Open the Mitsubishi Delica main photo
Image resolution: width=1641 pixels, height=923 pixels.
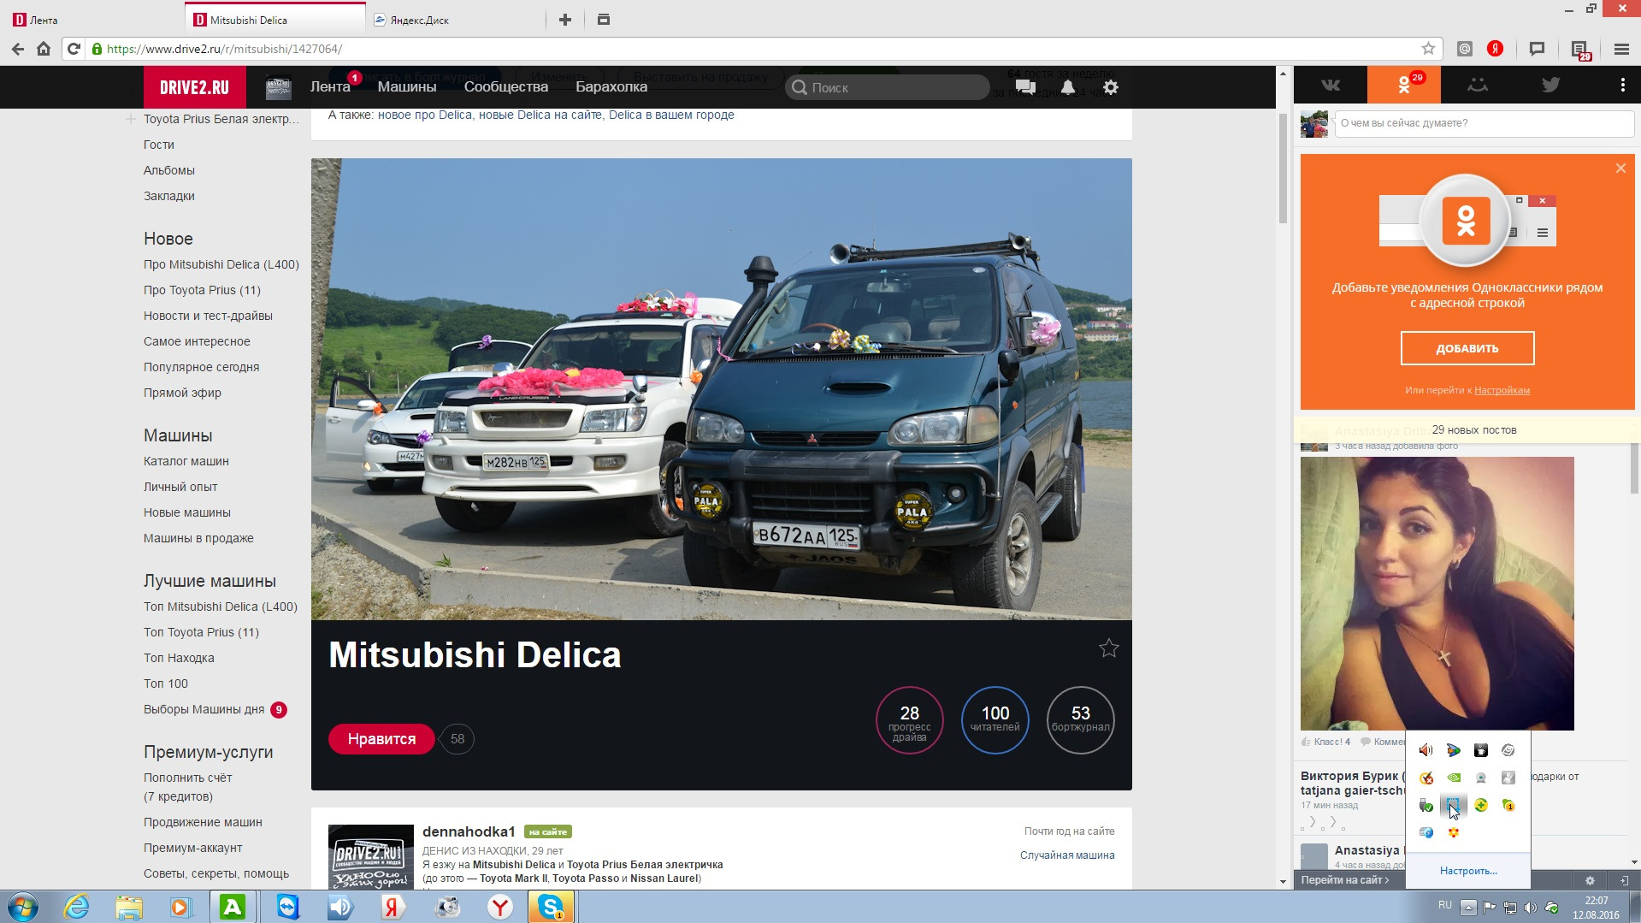tap(722, 389)
